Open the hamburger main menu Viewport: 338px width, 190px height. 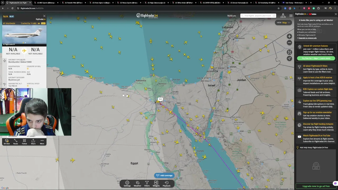pyautogui.click(x=291, y=16)
